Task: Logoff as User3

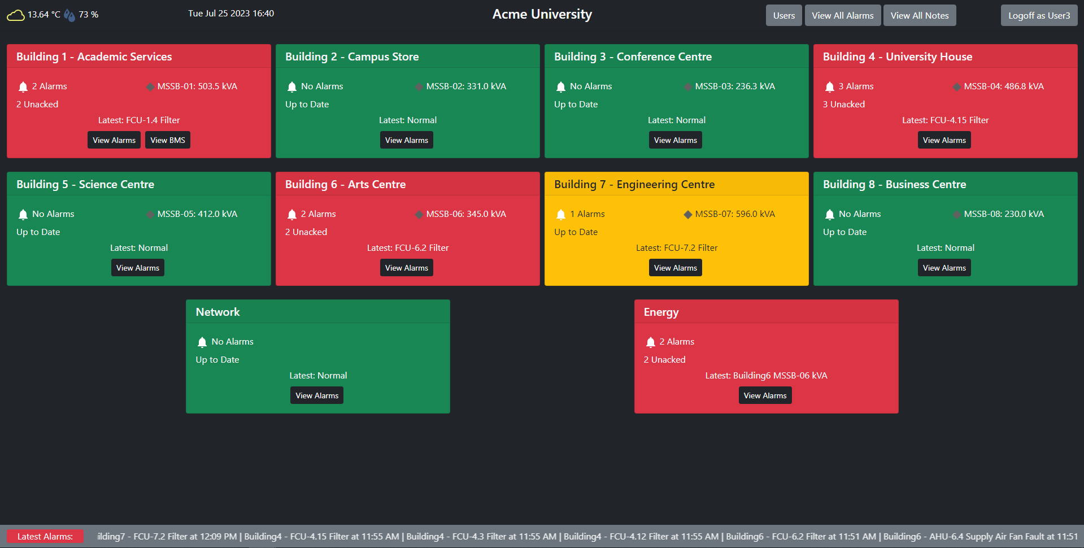Action: (x=1039, y=15)
